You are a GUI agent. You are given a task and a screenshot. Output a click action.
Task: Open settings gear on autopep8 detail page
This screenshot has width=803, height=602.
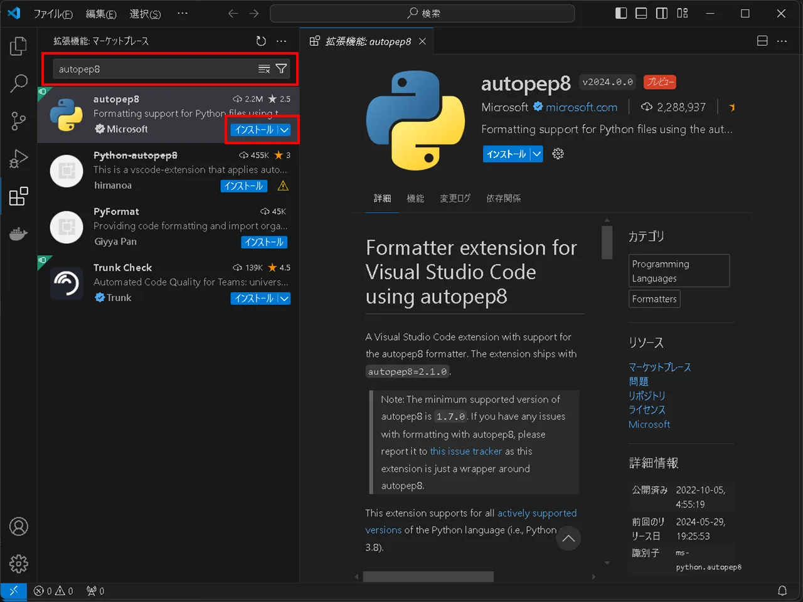click(x=558, y=154)
